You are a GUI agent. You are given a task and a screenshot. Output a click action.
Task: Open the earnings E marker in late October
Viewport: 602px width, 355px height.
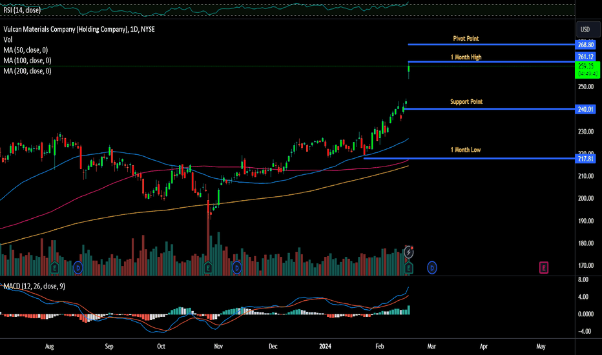[x=208, y=267]
